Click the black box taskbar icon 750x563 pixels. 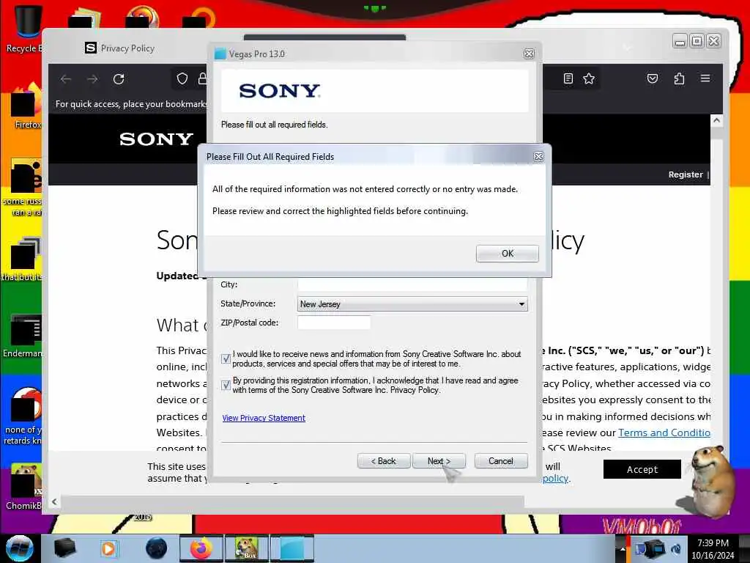[x=65, y=548]
